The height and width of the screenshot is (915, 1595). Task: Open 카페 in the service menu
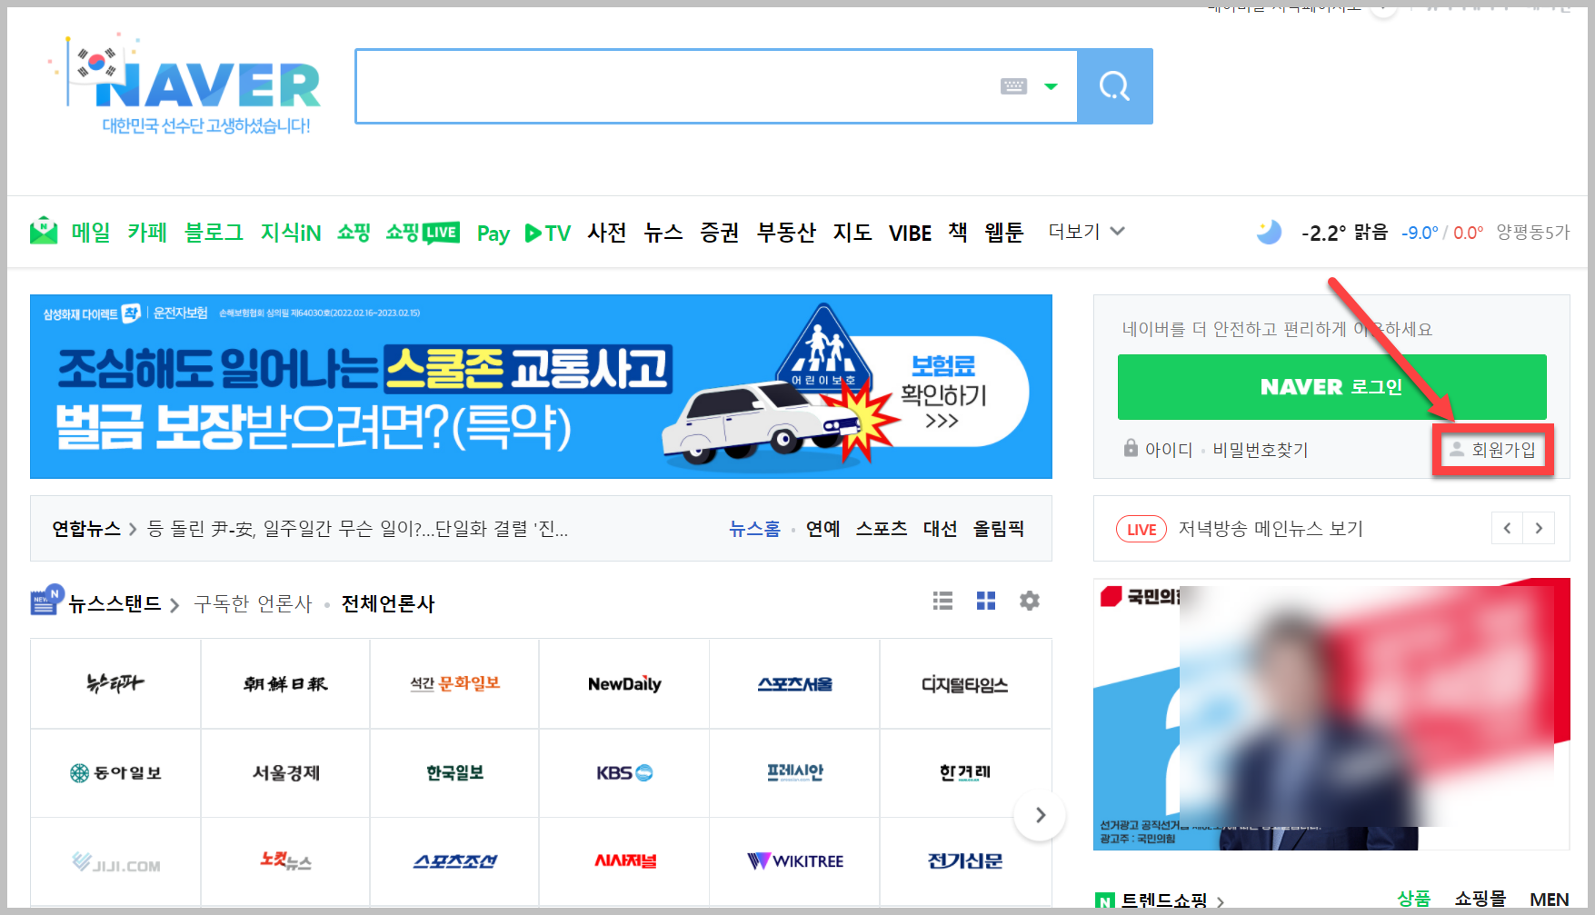tap(147, 233)
